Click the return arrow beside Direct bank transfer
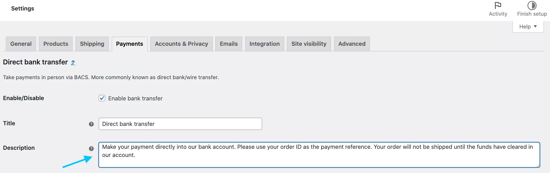 pos(73,62)
